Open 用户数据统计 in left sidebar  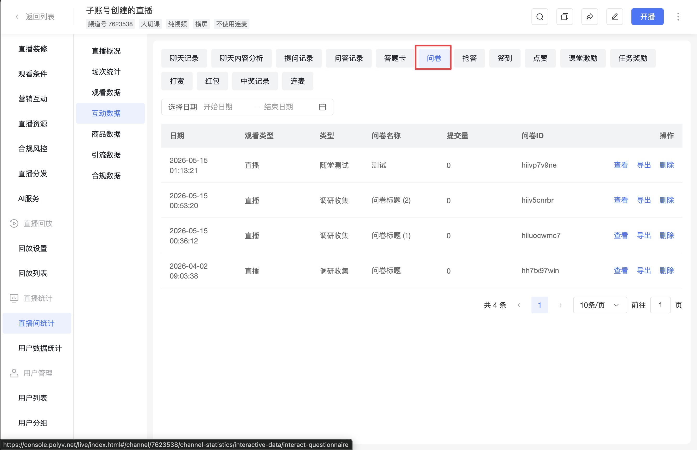tap(40, 348)
